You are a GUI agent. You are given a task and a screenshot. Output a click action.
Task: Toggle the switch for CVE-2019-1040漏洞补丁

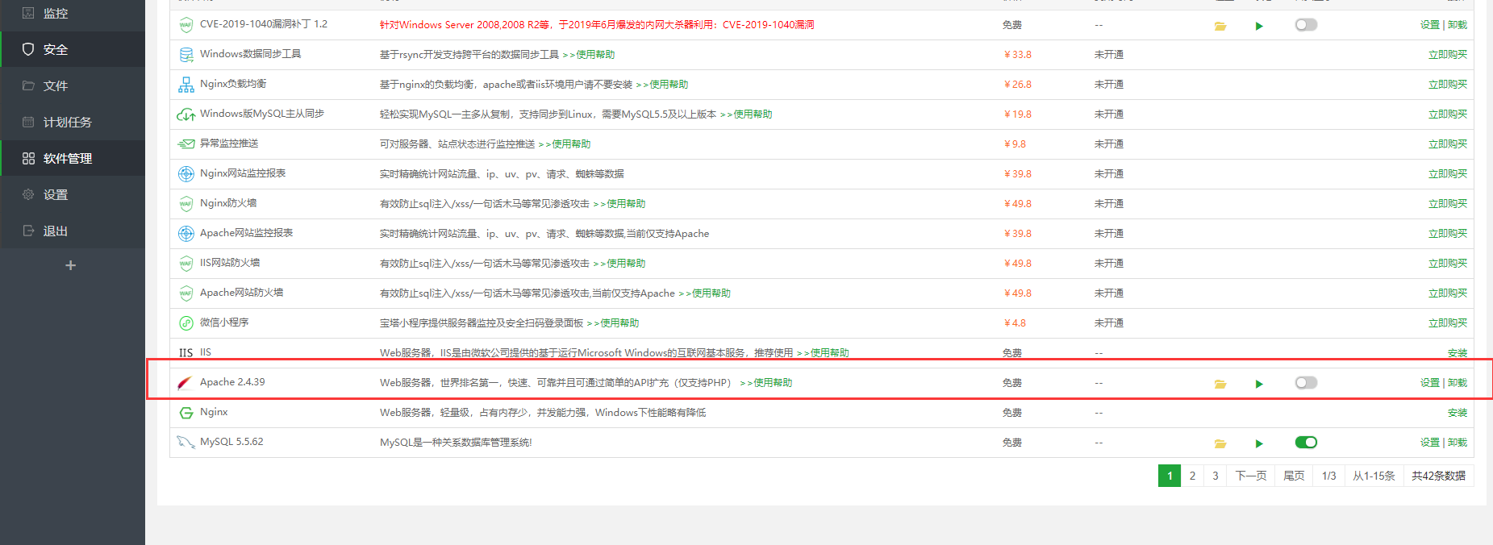pyautogui.click(x=1306, y=25)
